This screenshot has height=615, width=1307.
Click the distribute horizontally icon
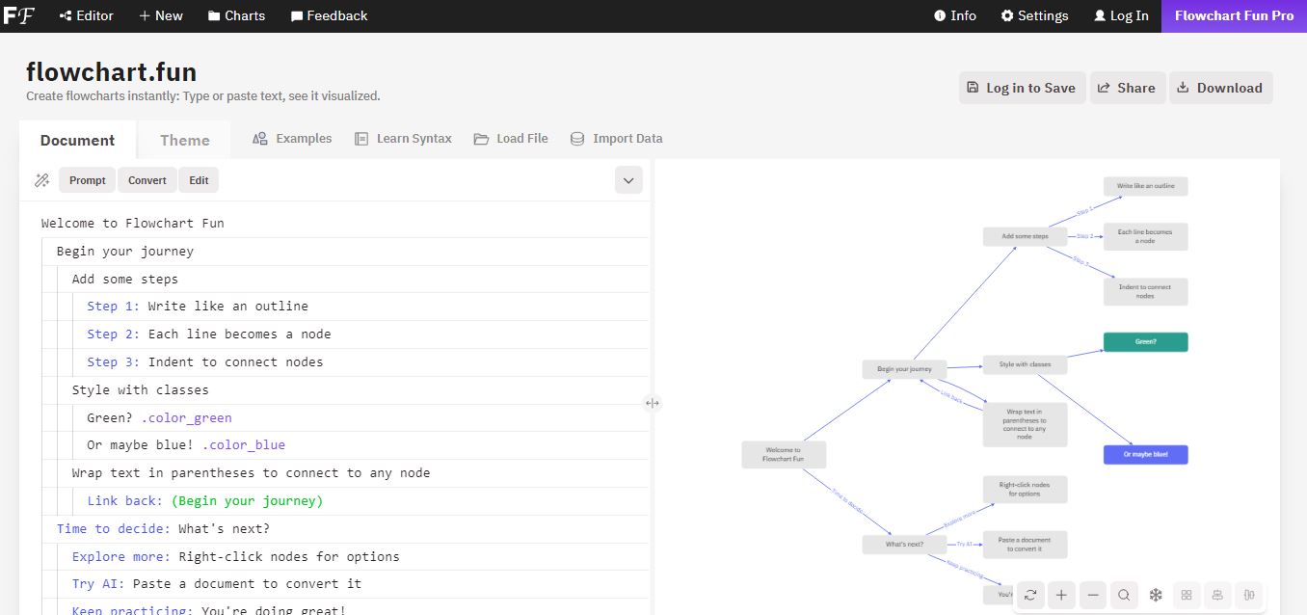pyautogui.click(x=1249, y=596)
